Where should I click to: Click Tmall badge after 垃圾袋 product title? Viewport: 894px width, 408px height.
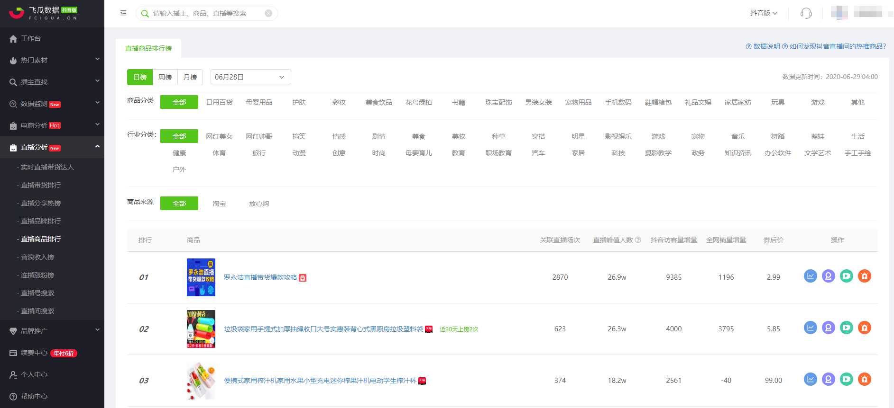coord(429,329)
